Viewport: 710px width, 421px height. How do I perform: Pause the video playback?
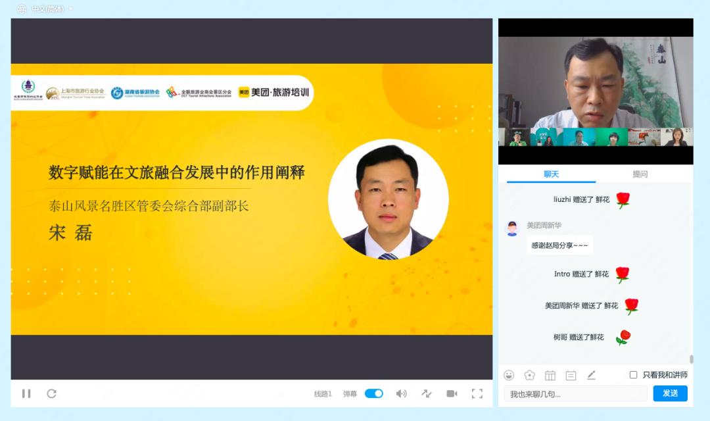point(26,393)
